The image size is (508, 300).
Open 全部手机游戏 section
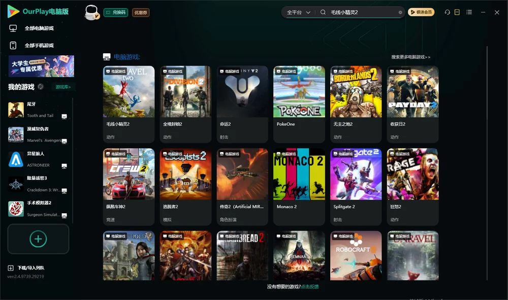point(40,46)
